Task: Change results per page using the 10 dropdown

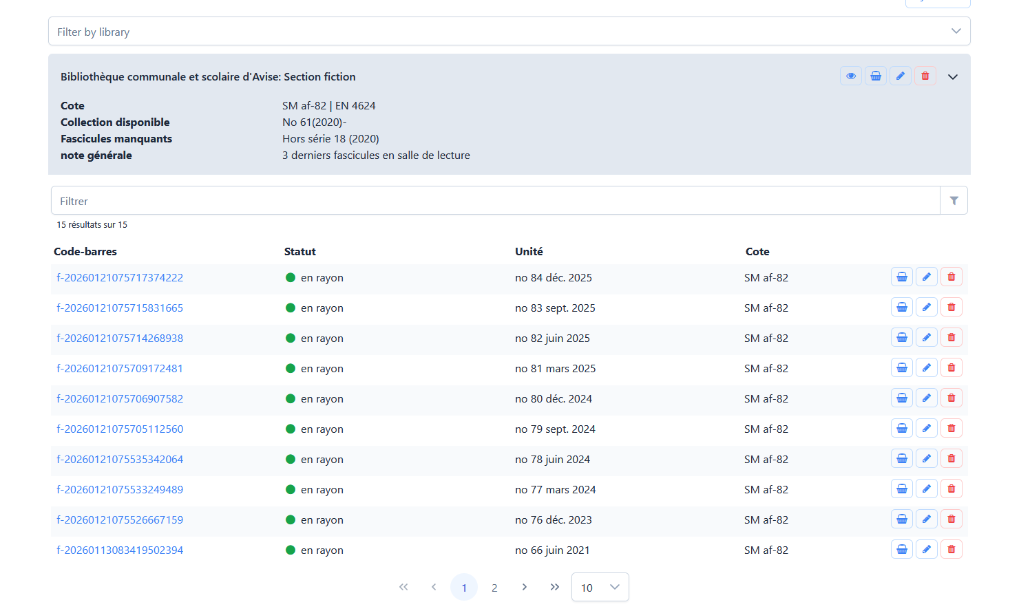Action: (x=600, y=587)
